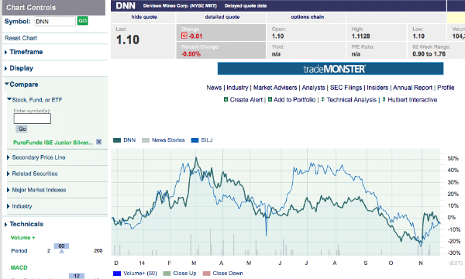Open Hulbert Interactive link

409,100
